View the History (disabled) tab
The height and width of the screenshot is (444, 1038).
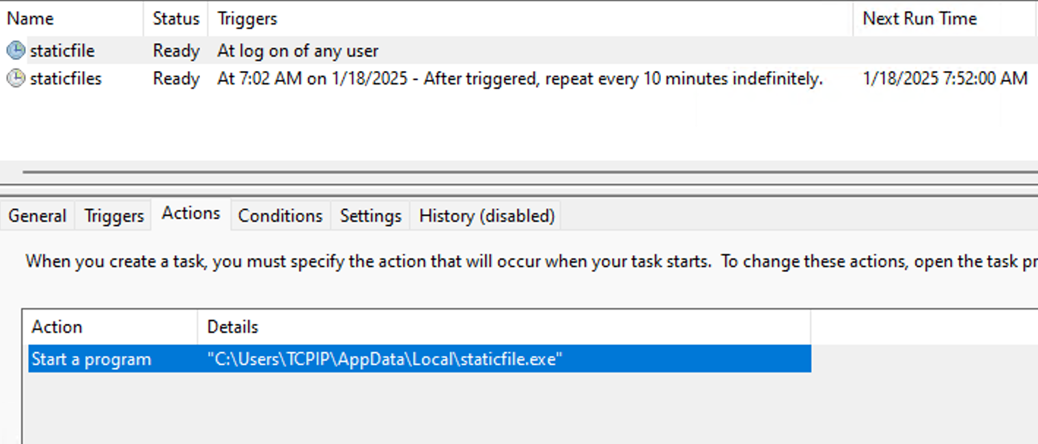click(485, 216)
